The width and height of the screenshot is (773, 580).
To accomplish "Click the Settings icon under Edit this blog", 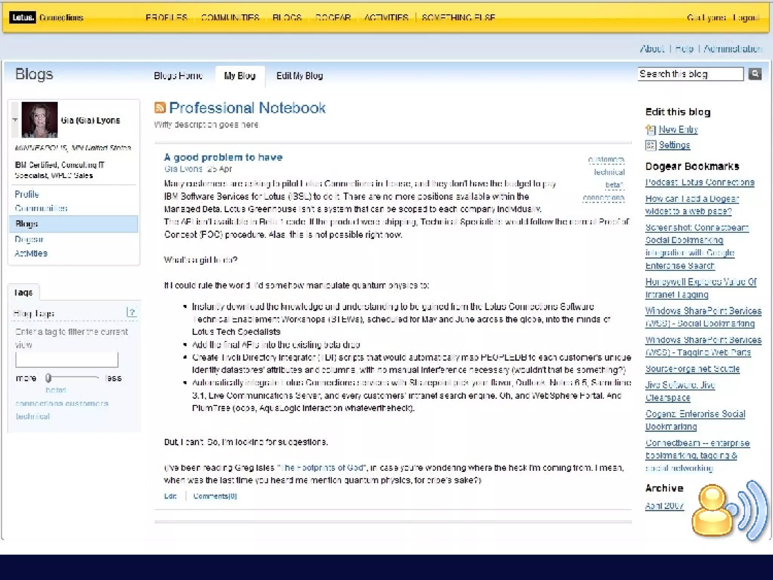I will (650, 145).
